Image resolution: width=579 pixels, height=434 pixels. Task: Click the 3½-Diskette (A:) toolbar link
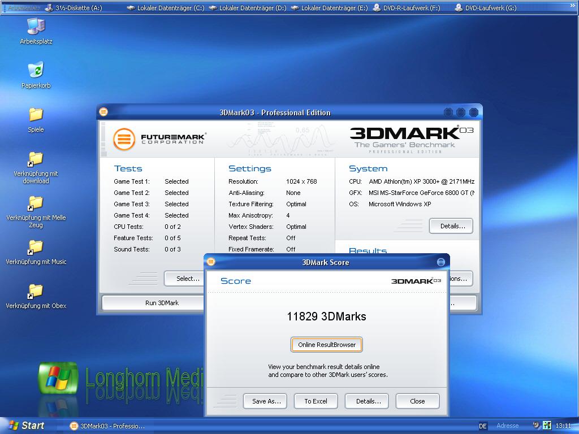tap(74, 8)
